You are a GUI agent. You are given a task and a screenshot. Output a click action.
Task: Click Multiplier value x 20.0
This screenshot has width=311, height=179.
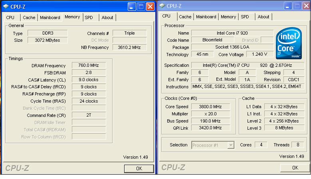[210, 114]
